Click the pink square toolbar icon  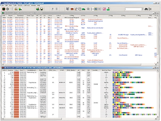104,9
